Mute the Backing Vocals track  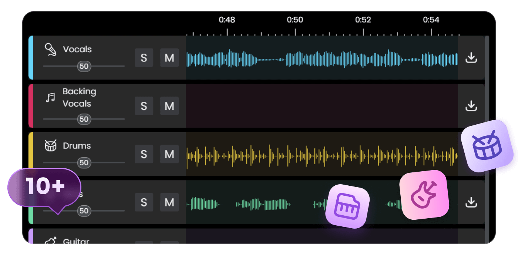[x=169, y=106]
